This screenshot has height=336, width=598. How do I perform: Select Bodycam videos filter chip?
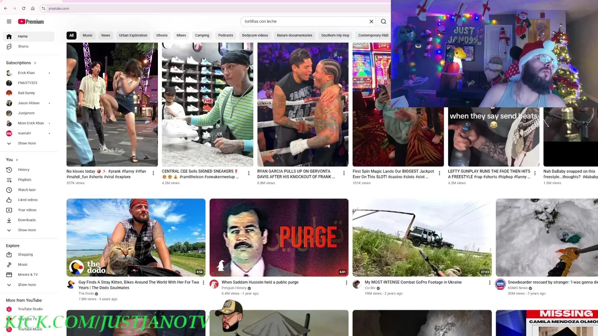click(x=255, y=35)
